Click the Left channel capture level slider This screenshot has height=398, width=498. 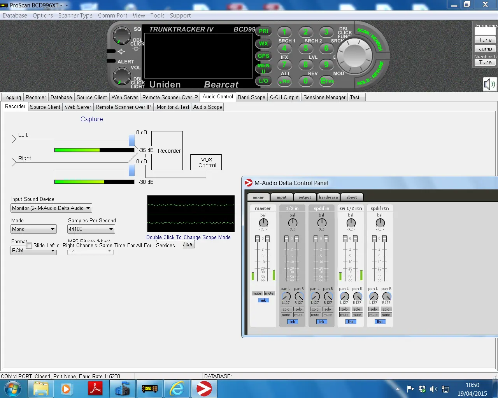pos(132,140)
